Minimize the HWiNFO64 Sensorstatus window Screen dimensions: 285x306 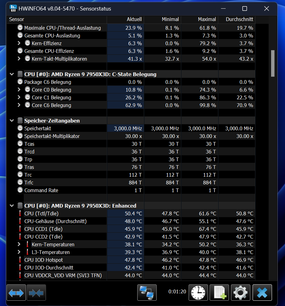pyautogui.click(x=223, y=9)
